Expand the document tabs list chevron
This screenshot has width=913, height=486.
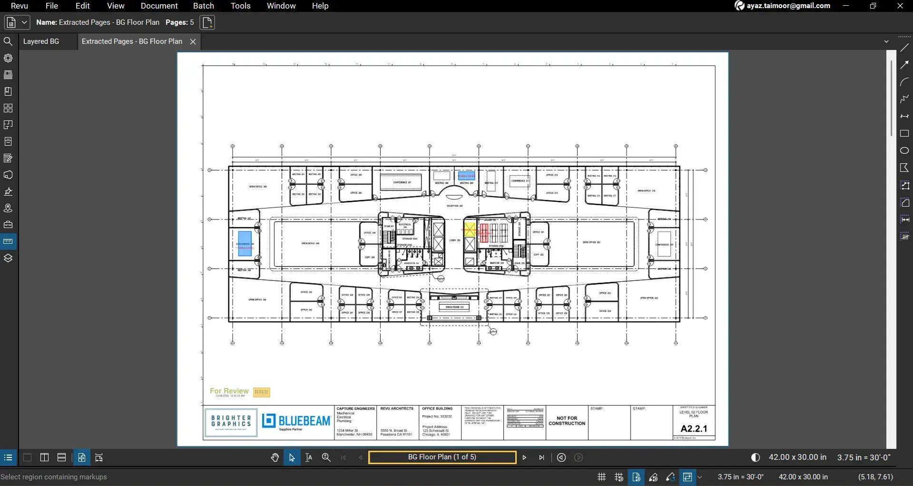click(886, 41)
